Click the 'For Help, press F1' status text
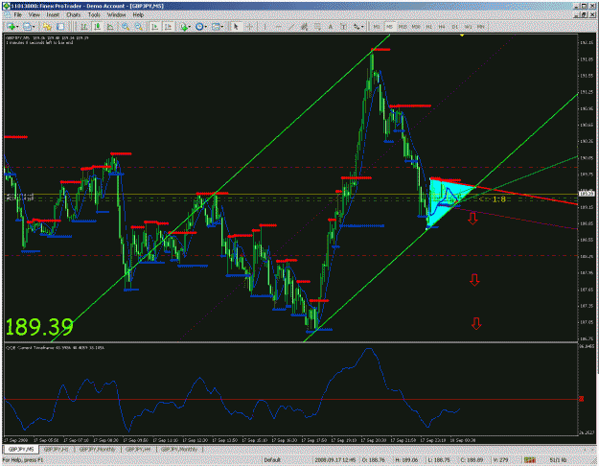Viewport: 599px width, 466px height. tap(23, 460)
